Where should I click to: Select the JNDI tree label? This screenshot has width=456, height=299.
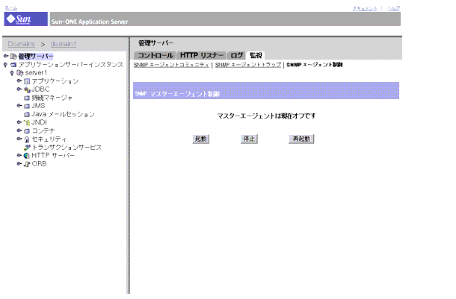click(x=39, y=122)
